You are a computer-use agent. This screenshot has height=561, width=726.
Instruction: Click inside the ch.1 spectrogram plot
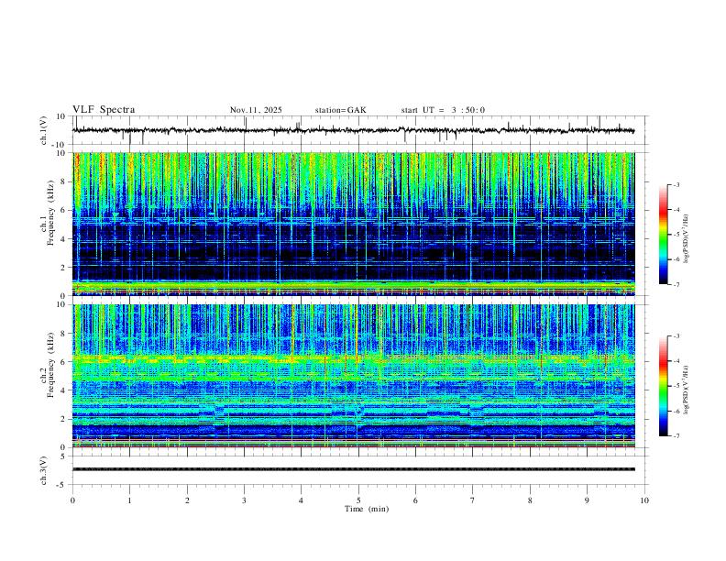[x=354, y=224]
